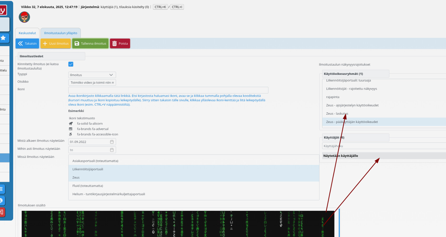Image resolution: width=446 pixels, height=237 pixels.
Task: Open the Tyyppi dropdown showing Ilmoitus
Action: (x=92, y=75)
